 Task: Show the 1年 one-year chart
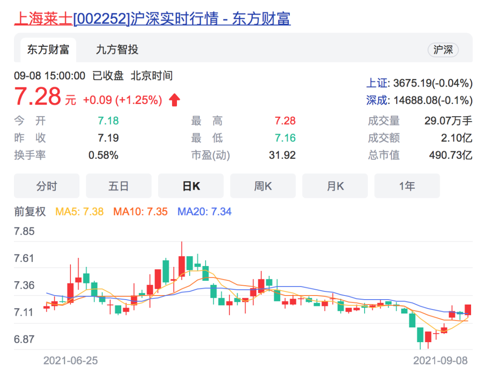click(407, 186)
